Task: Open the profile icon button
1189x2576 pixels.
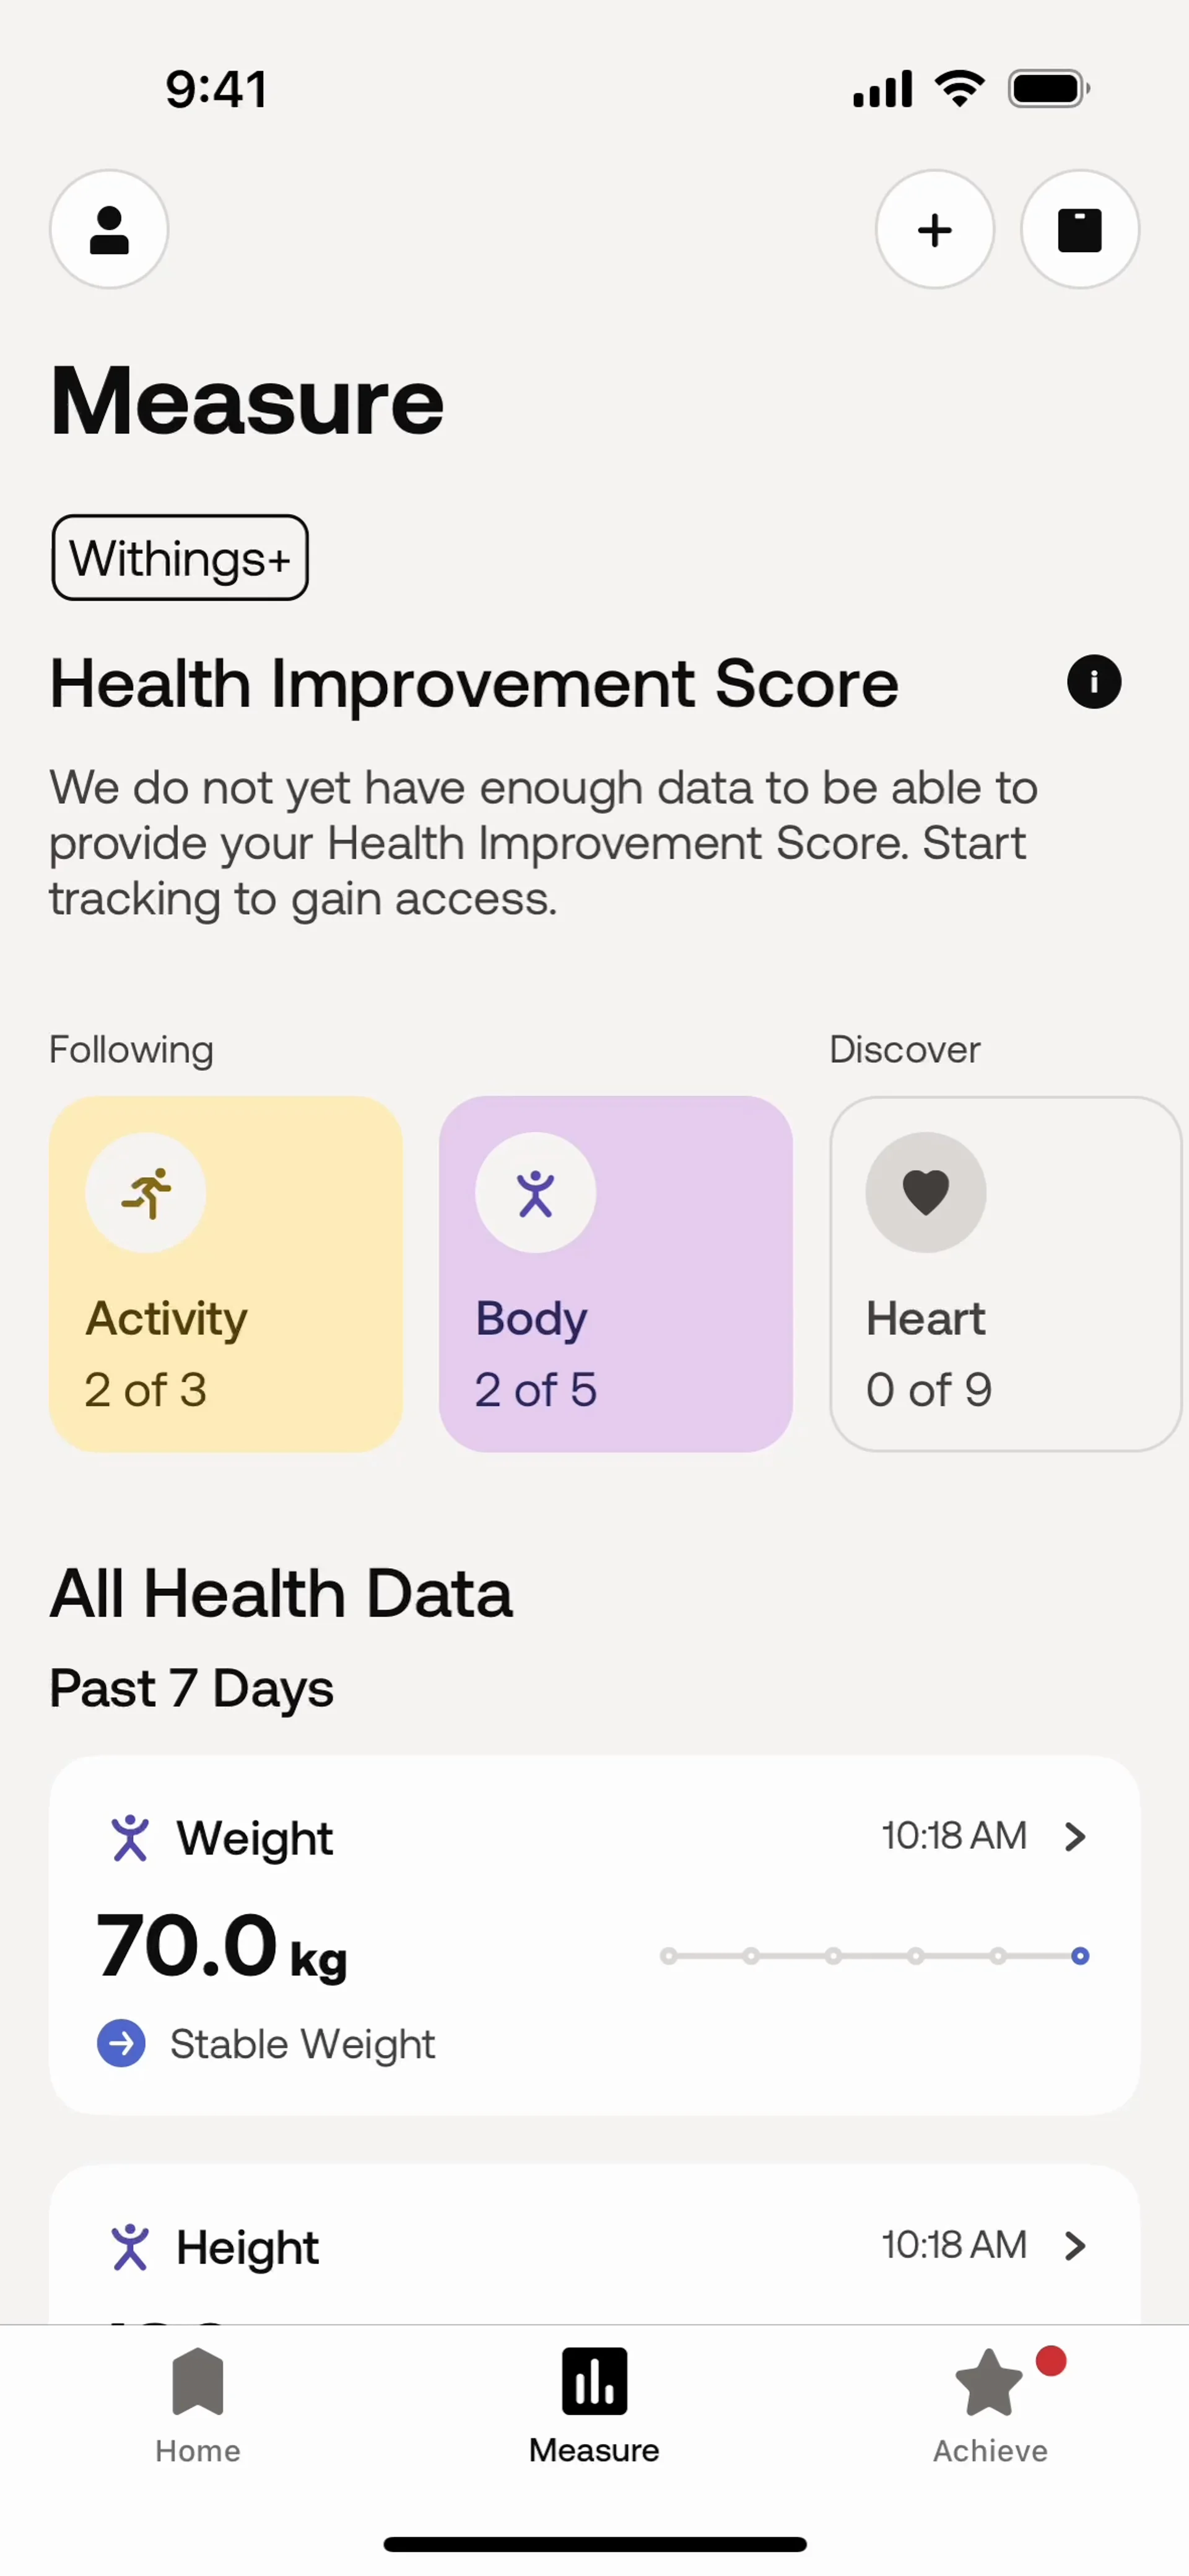Action: click(x=109, y=230)
